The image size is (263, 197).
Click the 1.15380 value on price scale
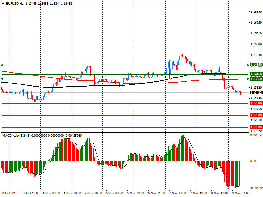[256, 44]
